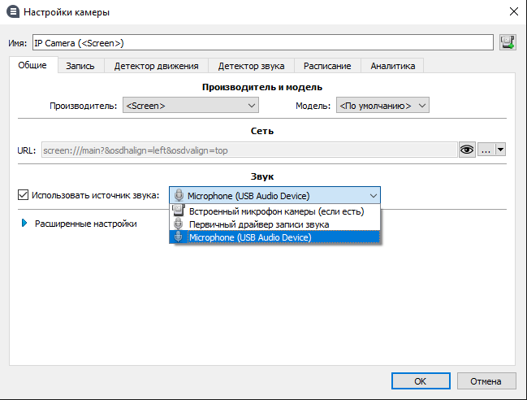527x400 pixels.
Task: Click the camera settings window title icon
Action: [x=12, y=12]
